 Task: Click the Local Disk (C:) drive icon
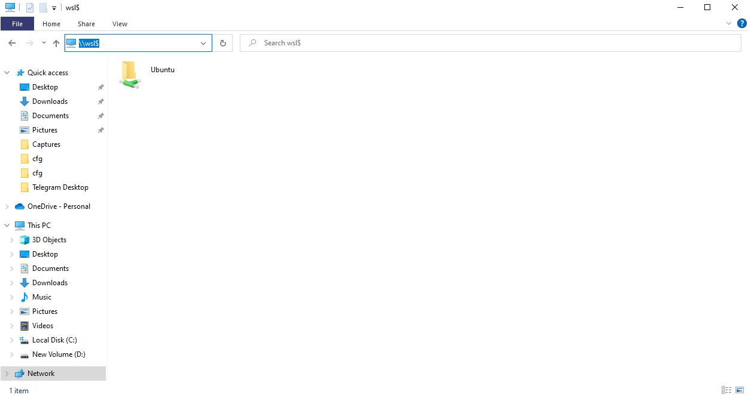point(25,340)
